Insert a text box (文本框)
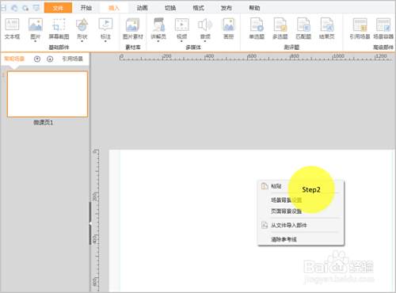396x293 pixels. (12, 29)
